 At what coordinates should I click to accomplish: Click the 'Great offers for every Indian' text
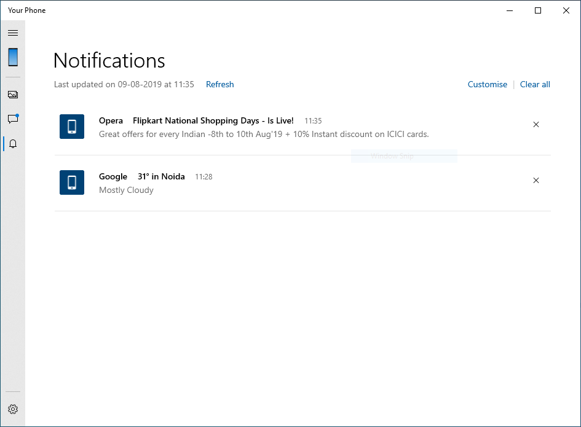(264, 134)
